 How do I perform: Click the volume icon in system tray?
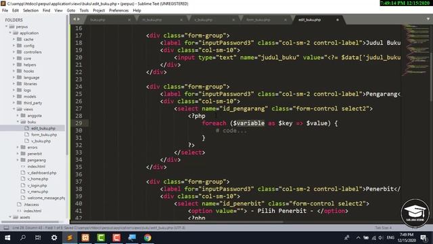click(381, 238)
